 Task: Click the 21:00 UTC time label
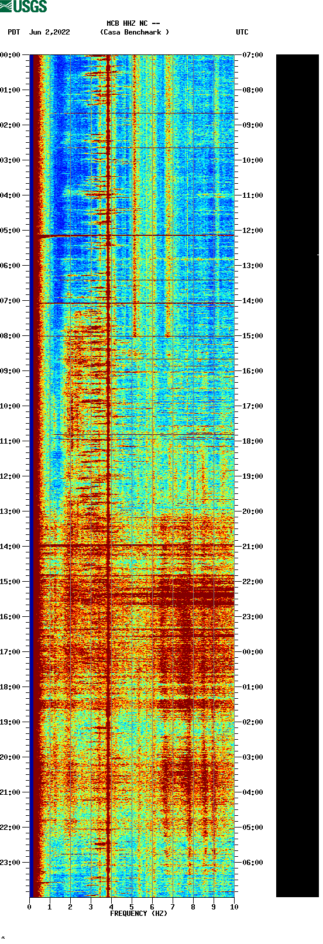(253, 547)
